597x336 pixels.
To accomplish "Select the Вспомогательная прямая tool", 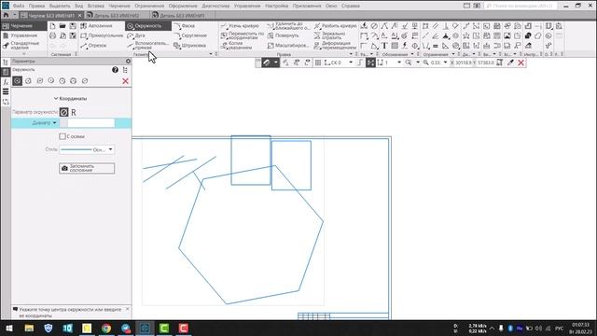I will 147,46.
